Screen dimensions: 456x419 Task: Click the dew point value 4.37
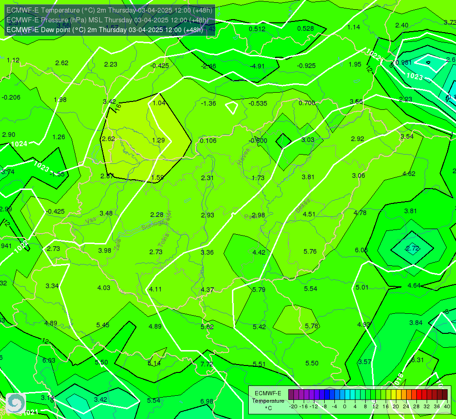click(x=207, y=290)
